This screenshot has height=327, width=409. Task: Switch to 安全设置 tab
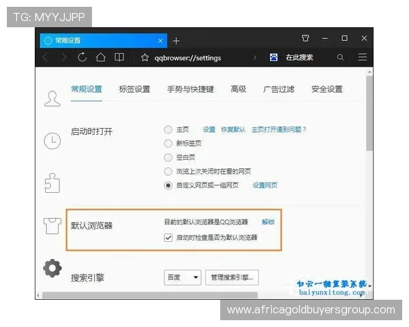(327, 89)
